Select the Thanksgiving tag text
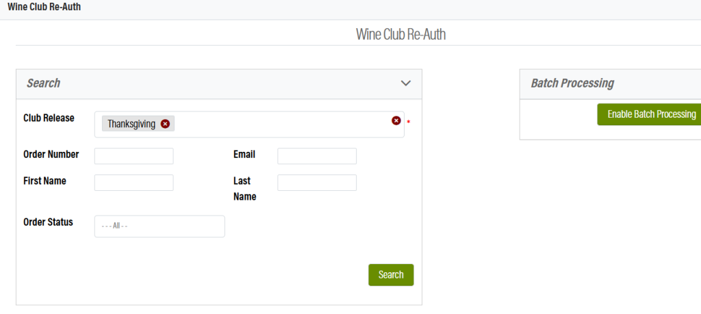Image resolution: width=701 pixels, height=314 pixels. (131, 124)
